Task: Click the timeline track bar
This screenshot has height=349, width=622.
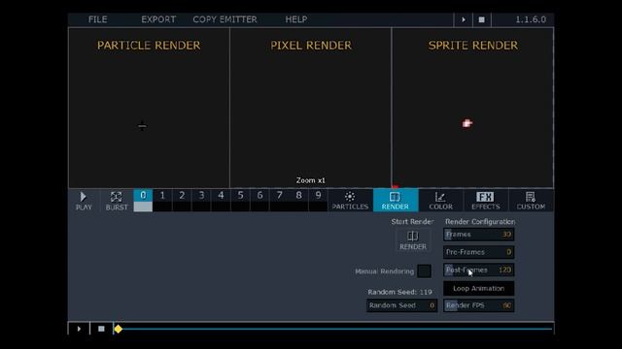Action: point(333,329)
